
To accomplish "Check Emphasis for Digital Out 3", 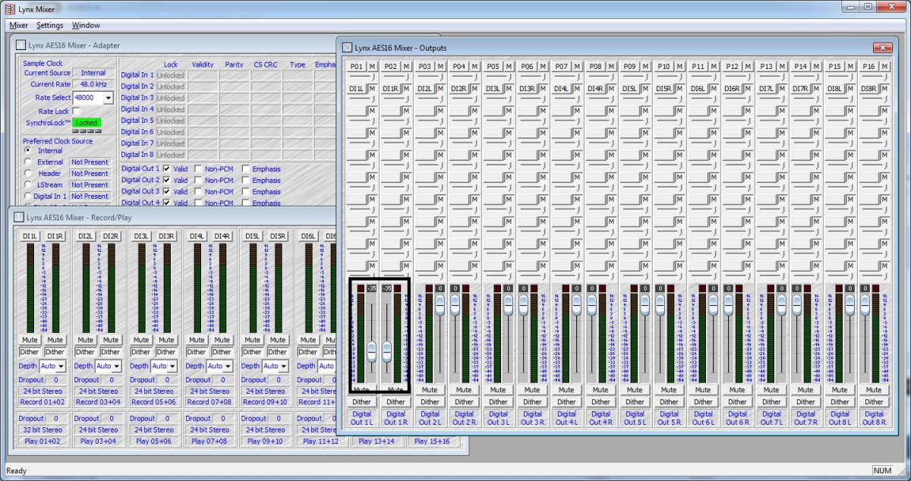I will [x=246, y=191].
